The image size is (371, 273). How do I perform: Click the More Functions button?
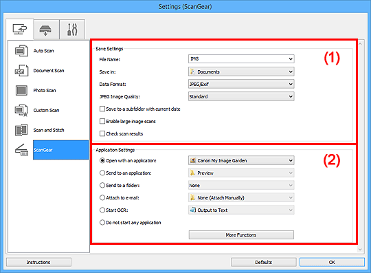click(241, 235)
